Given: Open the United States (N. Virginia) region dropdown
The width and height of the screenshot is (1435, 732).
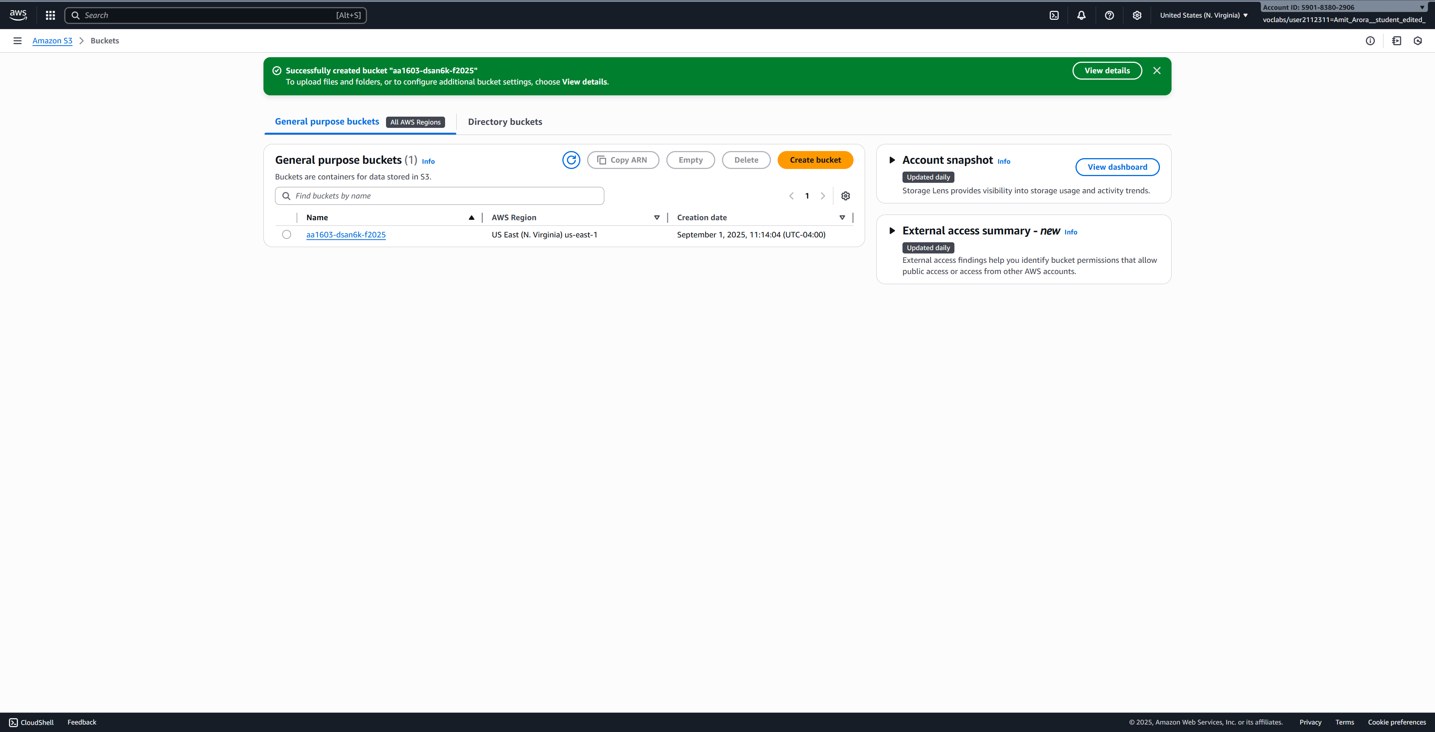Looking at the screenshot, I should pos(1204,15).
